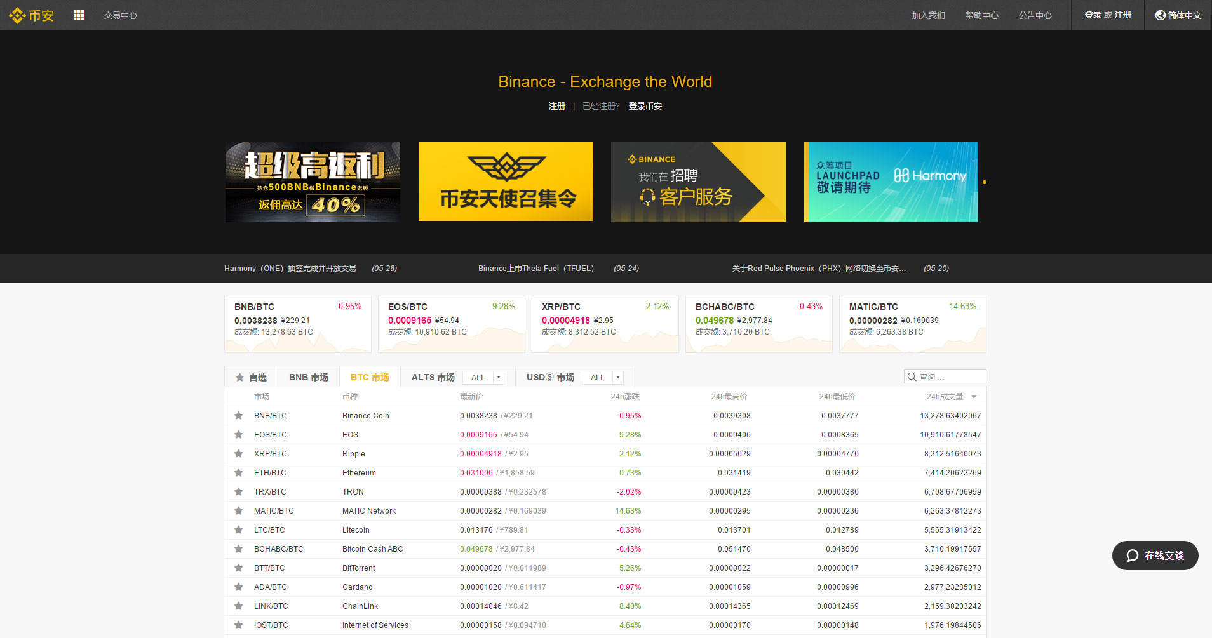Click 0.013176 Litecoin latest price
Image resolution: width=1212 pixels, height=638 pixels.
[476, 530]
